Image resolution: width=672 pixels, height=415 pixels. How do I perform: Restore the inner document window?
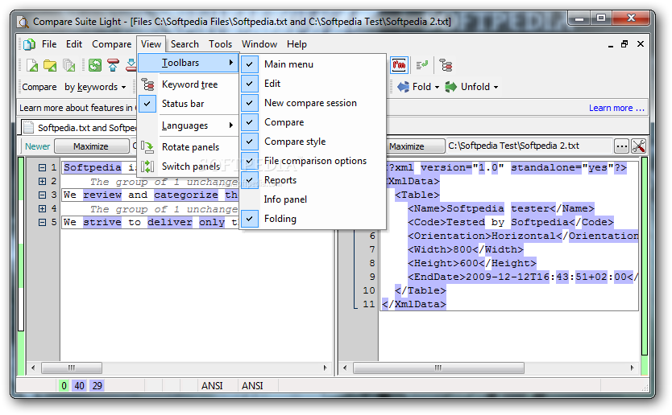pos(624,43)
